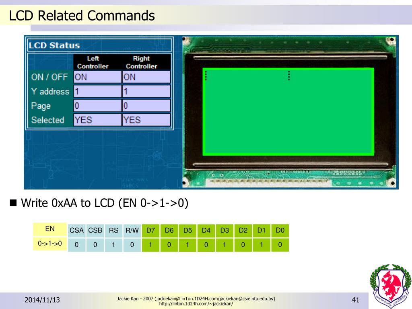Viewport: 412px width, 309px height.
Task: Click the slide number 41
Action: (356, 300)
